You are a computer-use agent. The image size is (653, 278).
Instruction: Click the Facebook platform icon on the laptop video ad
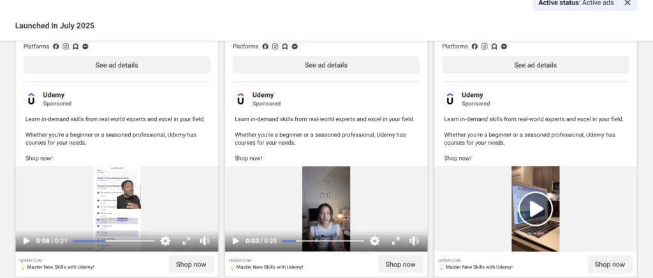[x=474, y=47]
